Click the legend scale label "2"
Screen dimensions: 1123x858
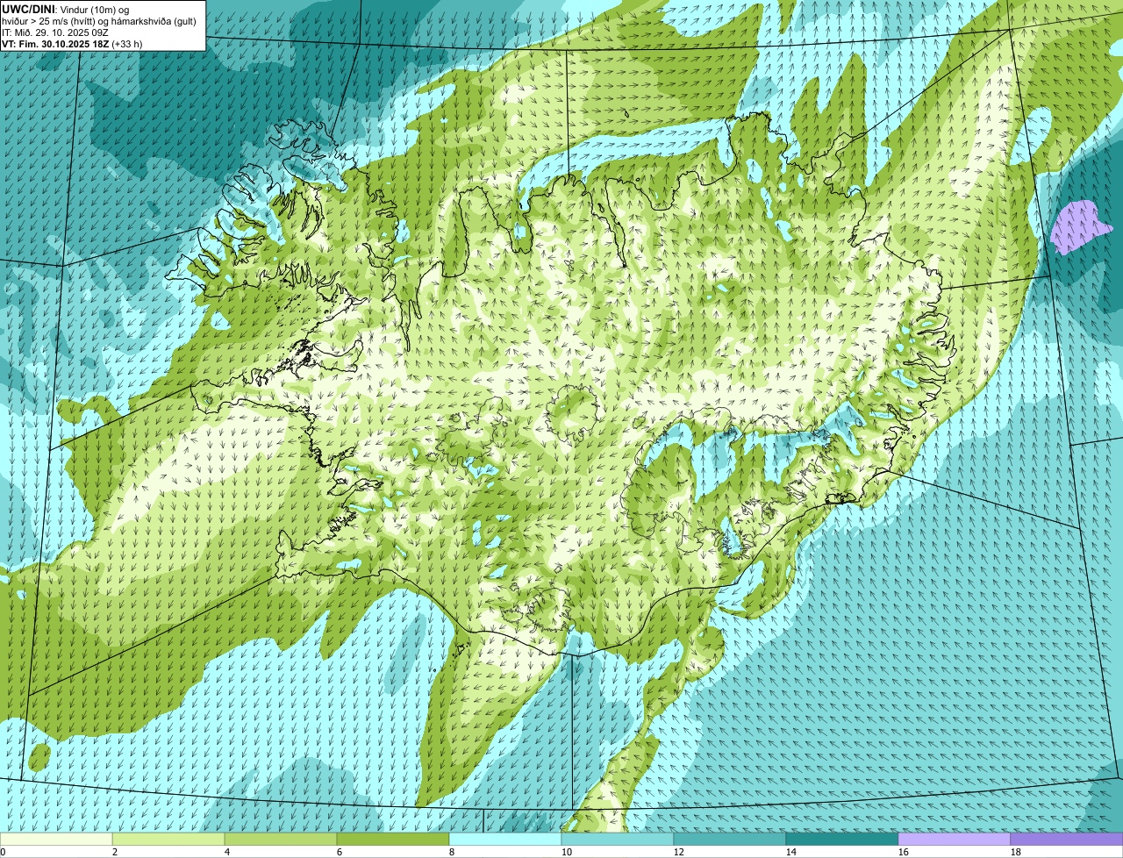pos(115,852)
